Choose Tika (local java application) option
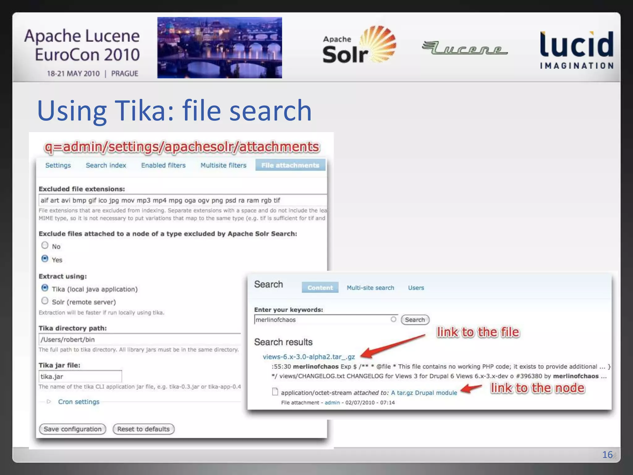This screenshot has height=475, width=633. point(45,288)
